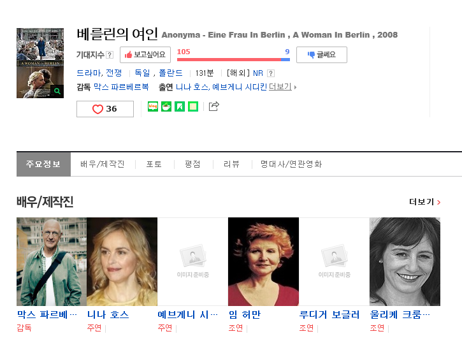This screenshot has height=350, width=462.
Task: Expand cast list with 더보기 next to 출연
Action: (x=282, y=87)
